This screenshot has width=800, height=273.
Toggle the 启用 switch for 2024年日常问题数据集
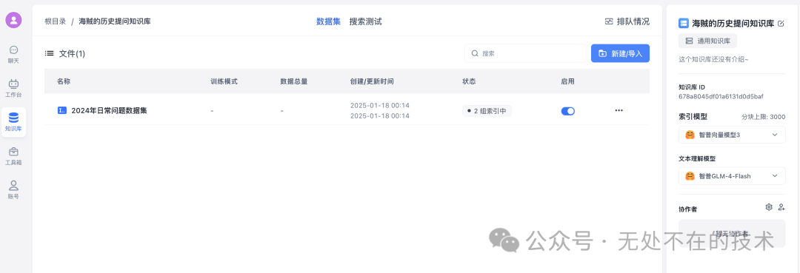coord(568,110)
